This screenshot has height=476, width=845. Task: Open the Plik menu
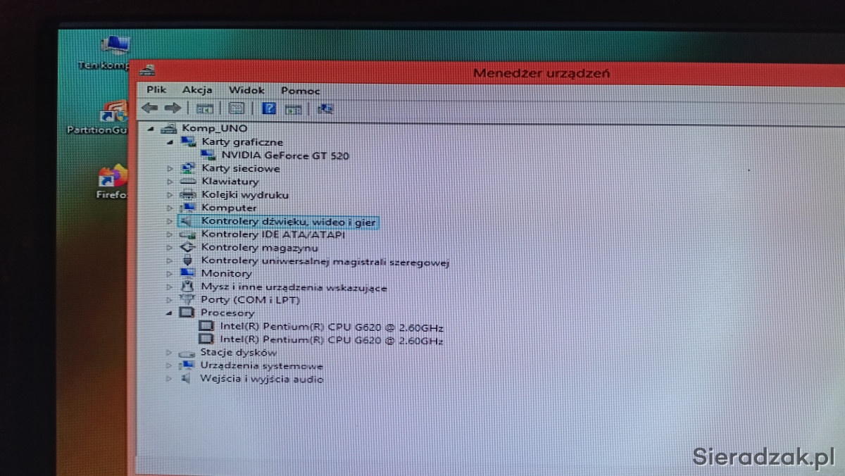tap(156, 90)
